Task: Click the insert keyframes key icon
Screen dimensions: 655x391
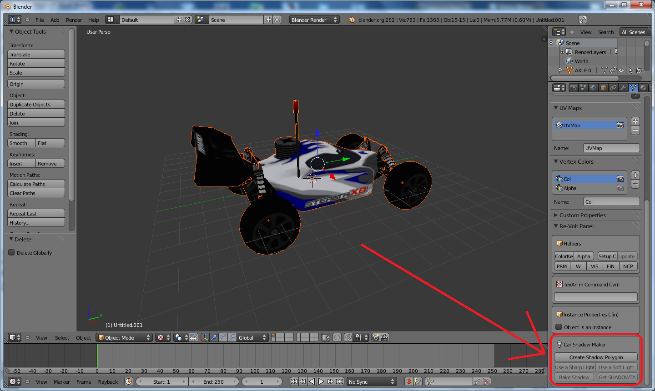Action: click(x=477, y=381)
